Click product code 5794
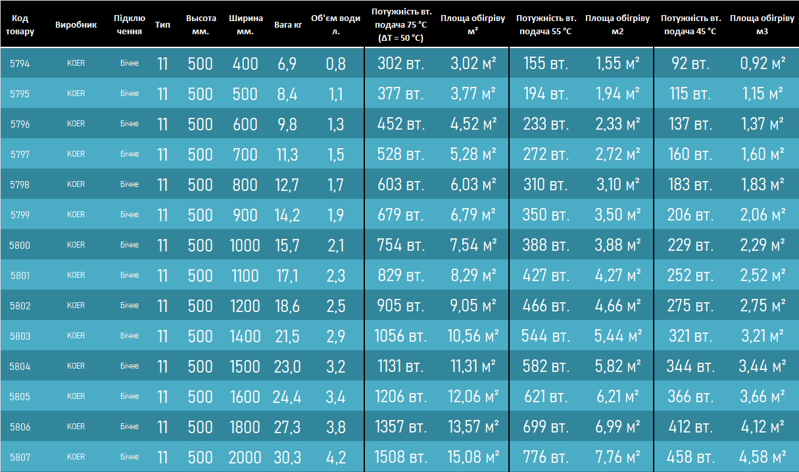The image size is (799, 472). pyautogui.click(x=20, y=64)
